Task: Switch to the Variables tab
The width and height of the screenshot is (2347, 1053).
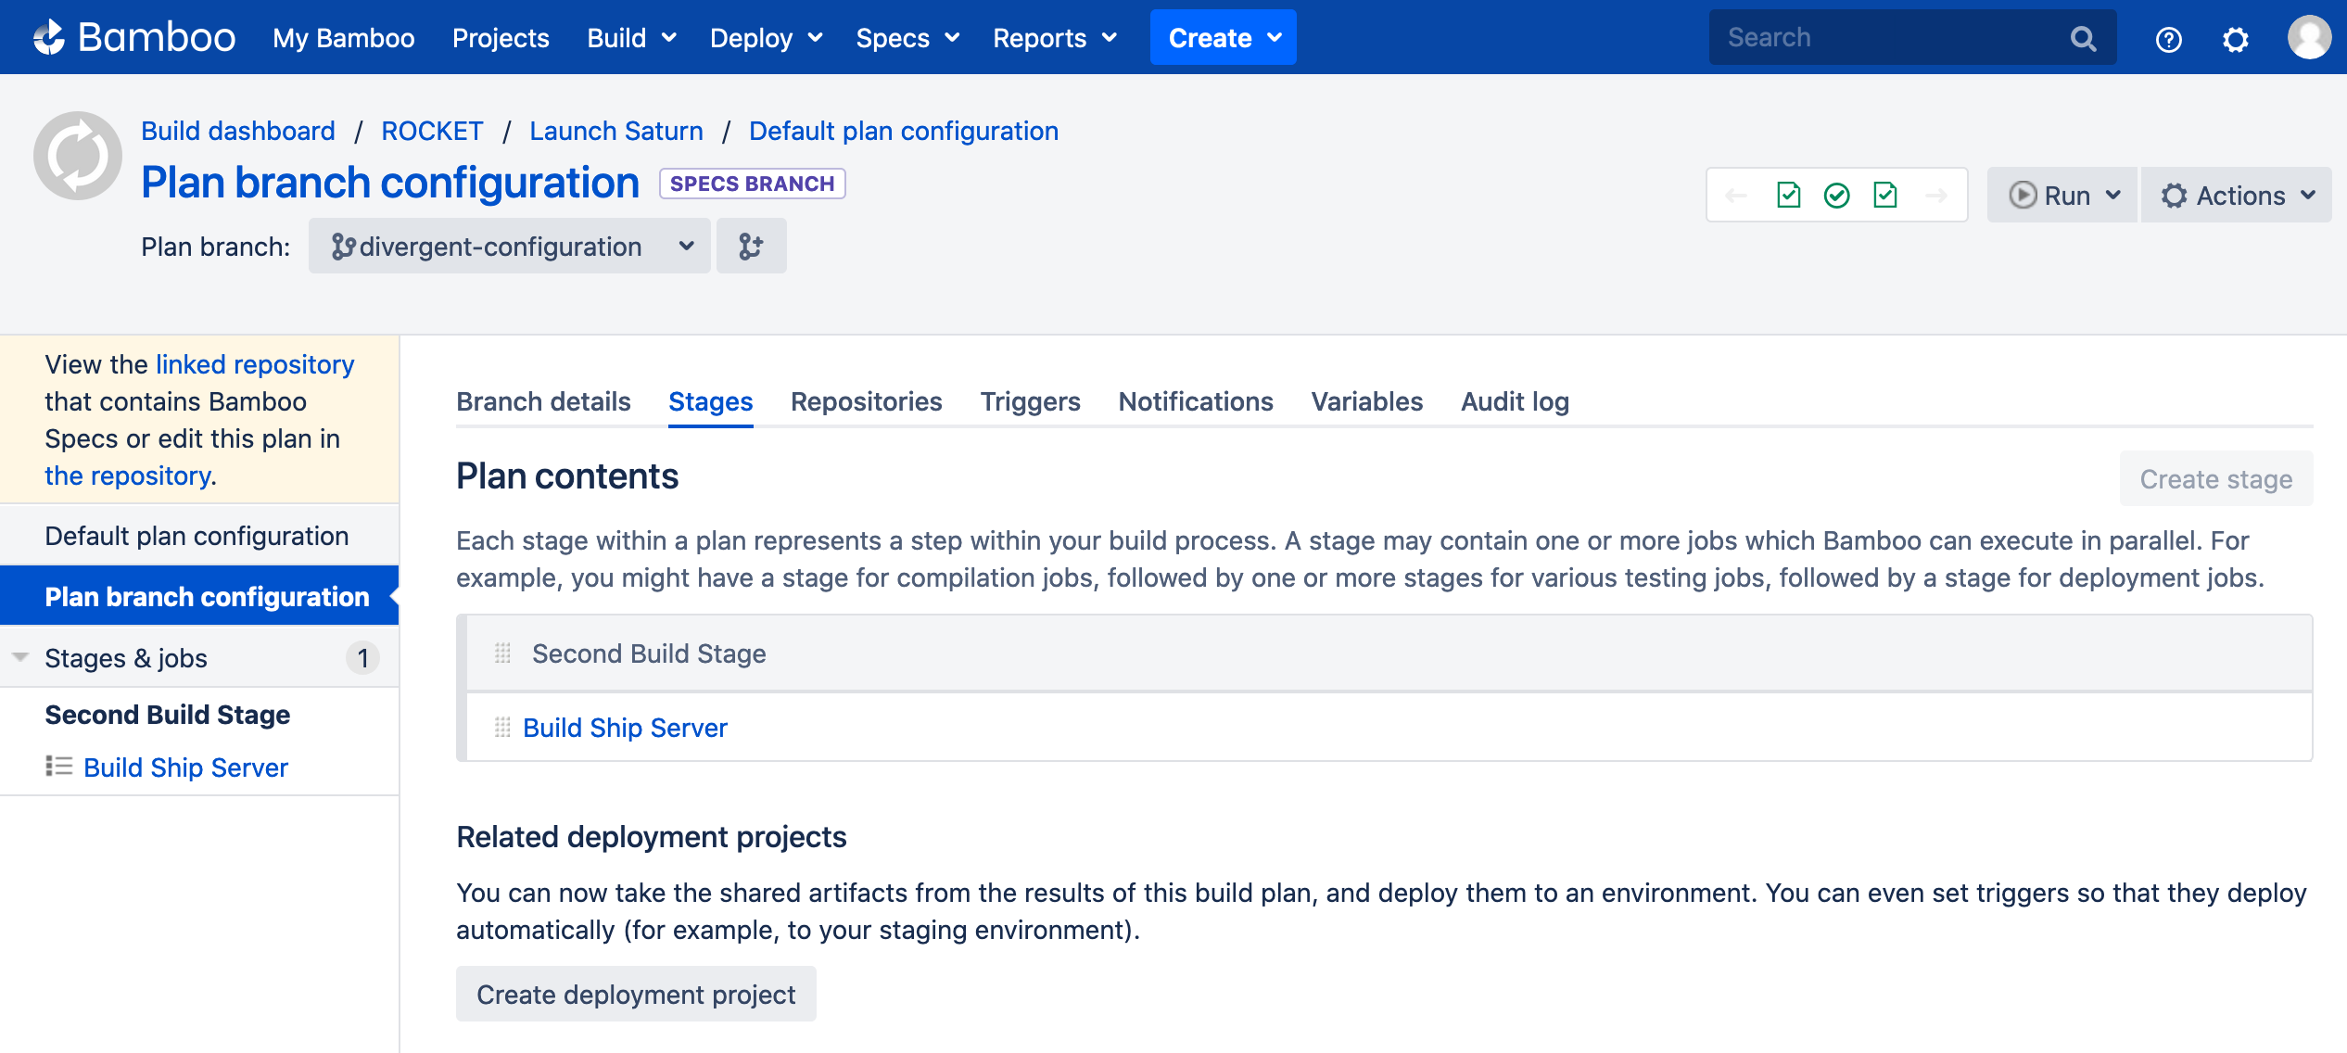Action: tap(1367, 401)
